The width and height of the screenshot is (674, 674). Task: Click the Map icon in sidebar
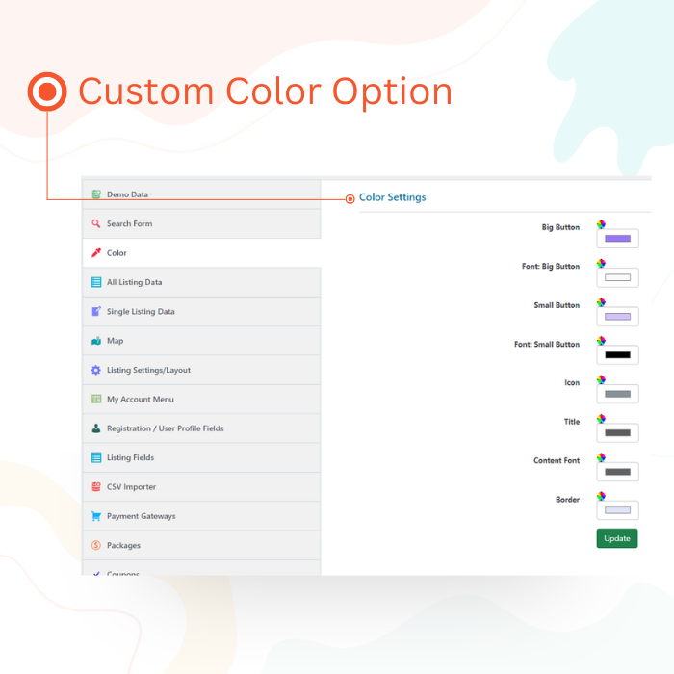(x=96, y=341)
